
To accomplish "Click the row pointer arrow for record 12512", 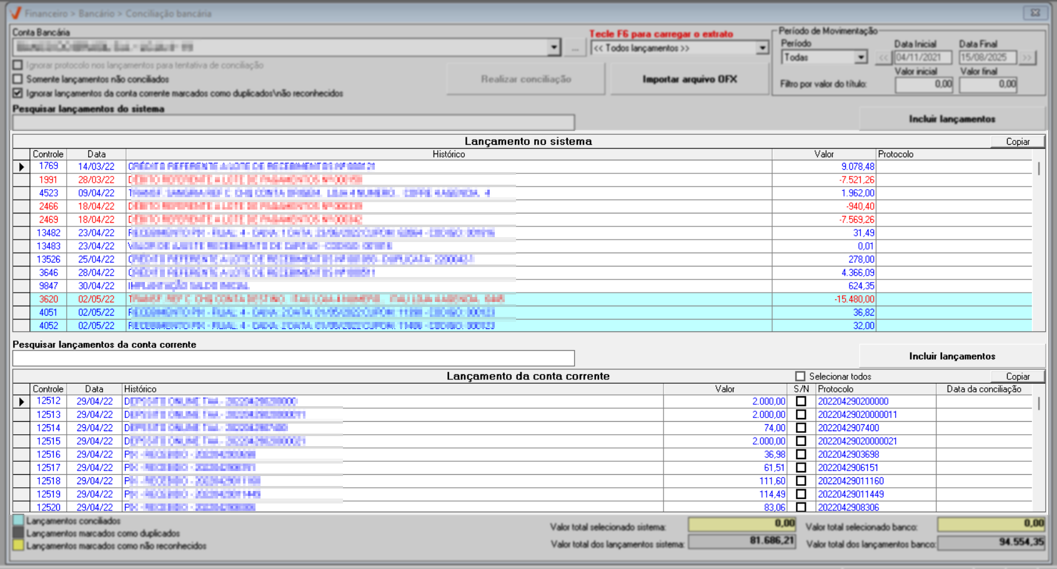I will point(22,402).
